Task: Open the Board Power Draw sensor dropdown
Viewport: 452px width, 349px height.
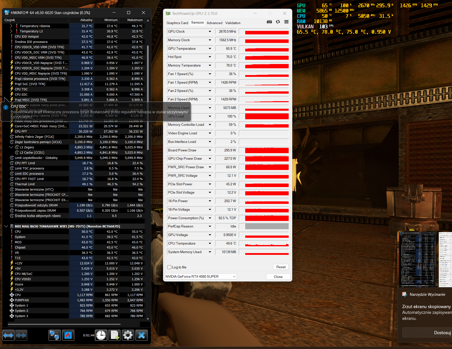Action: [x=210, y=150]
